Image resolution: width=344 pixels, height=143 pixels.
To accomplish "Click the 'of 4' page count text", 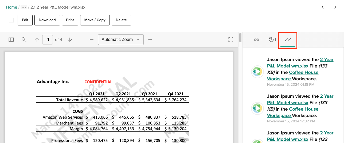I will [x=58, y=40].
